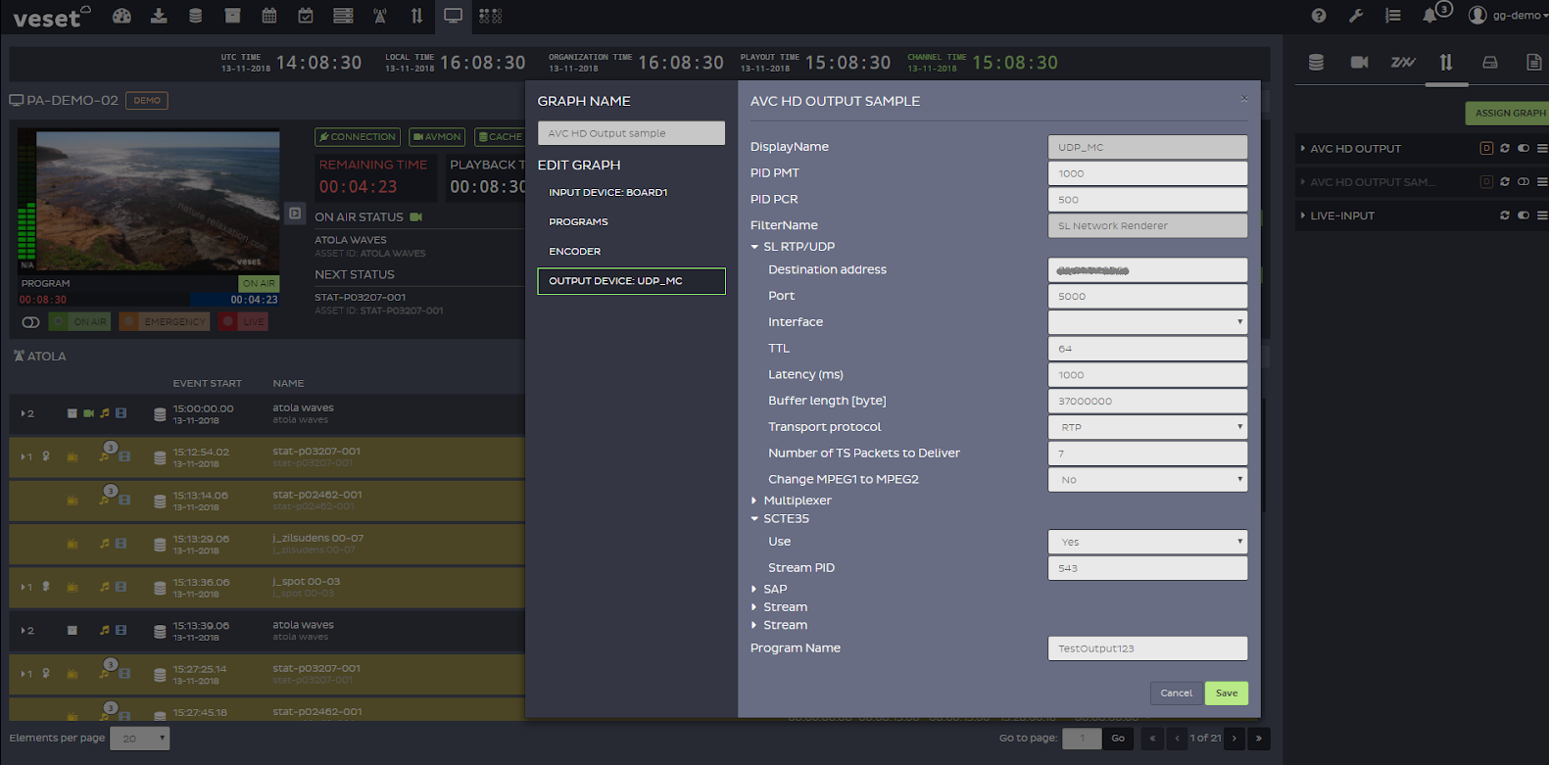Toggle the AVC HD OUTPUT graph switch

(1524, 149)
